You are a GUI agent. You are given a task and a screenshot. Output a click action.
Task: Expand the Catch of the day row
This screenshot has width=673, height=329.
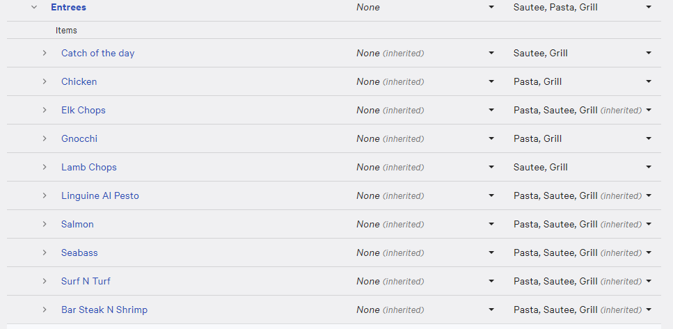coord(45,53)
